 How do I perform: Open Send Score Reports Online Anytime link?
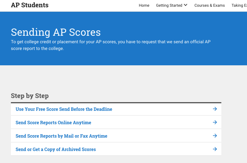pos(53,123)
